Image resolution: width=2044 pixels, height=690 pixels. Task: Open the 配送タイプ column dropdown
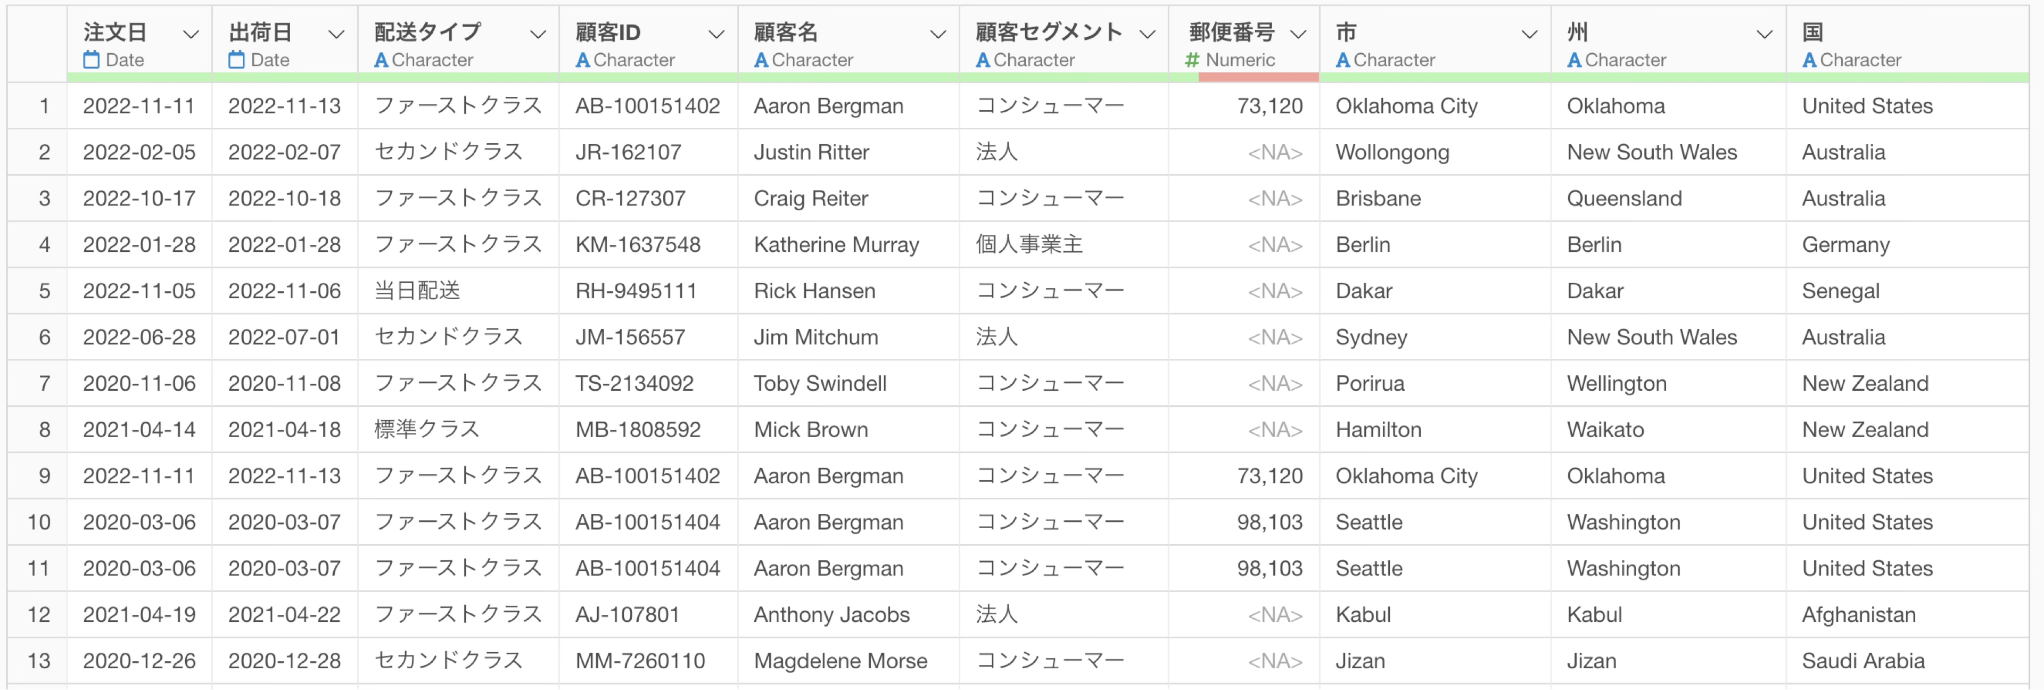pyautogui.click(x=538, y=34)
